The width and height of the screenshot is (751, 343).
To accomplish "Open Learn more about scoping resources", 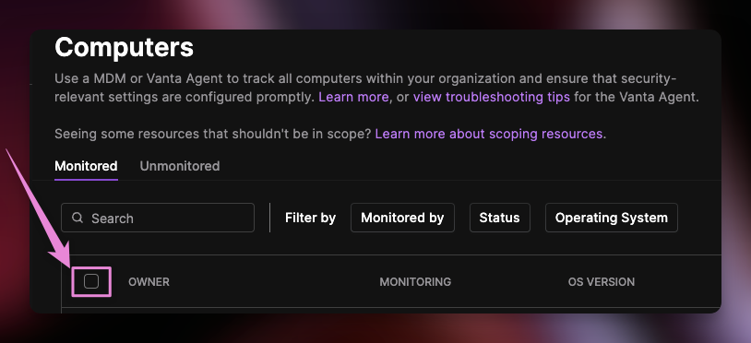I will [x=489, y=134].
